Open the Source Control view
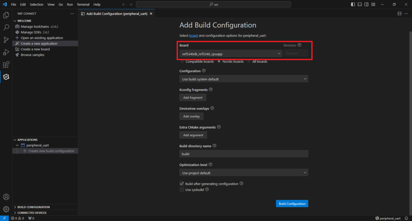412x221 pixels. coord(6,40)
